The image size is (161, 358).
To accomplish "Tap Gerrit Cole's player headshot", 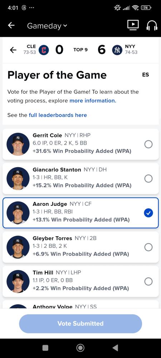I will pos(18,144).
